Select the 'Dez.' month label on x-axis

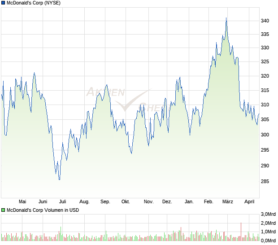click(x=167, y=202)
